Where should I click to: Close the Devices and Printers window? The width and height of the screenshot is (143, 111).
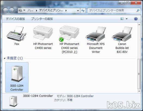click(136, 3)
